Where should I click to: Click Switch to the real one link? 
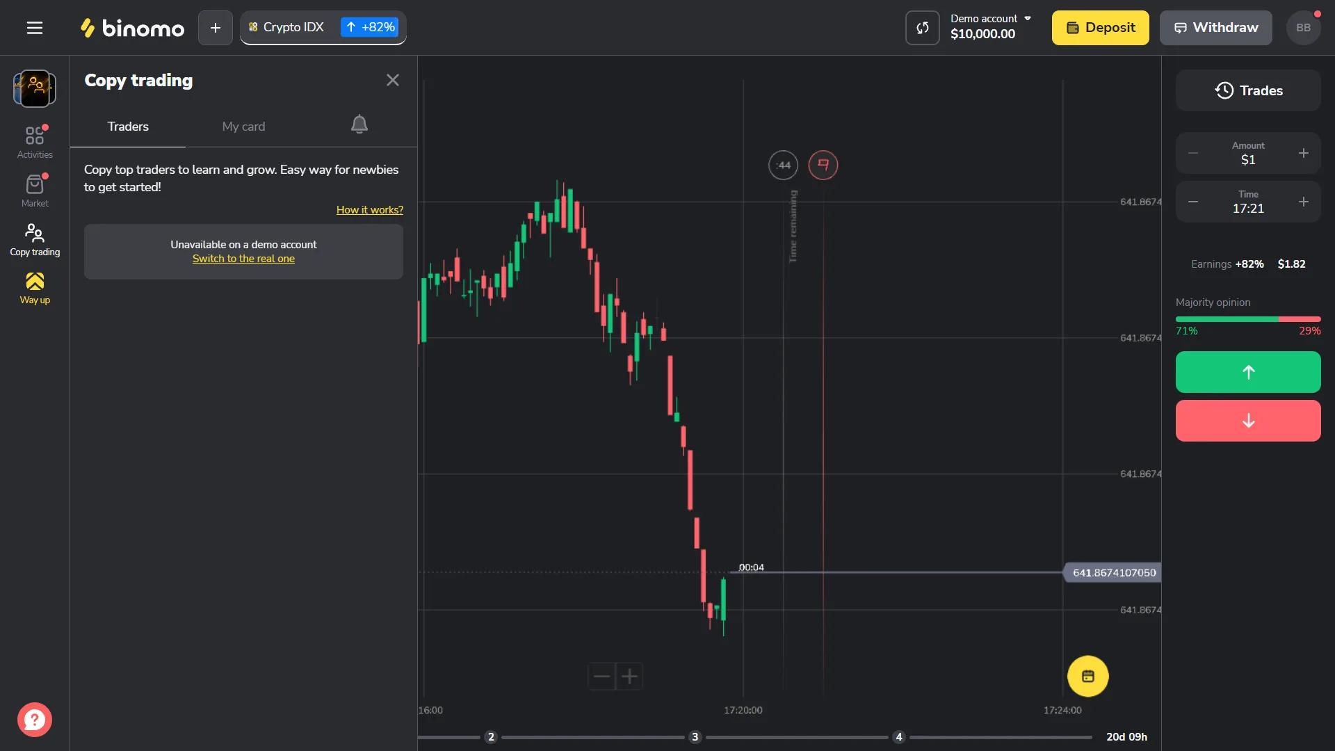pyautogui.click(x=243, y=259)
